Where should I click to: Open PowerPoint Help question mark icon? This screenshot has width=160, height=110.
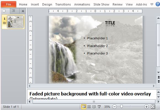coord(158,4)
